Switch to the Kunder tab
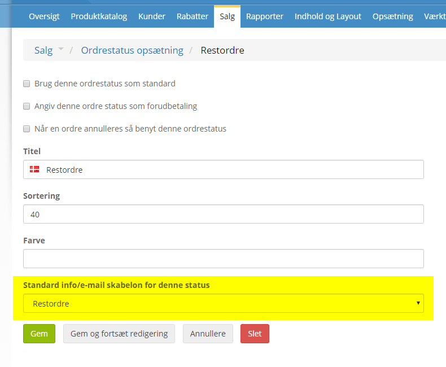The height and width of the screenshot is (367, 446). [x=152, y=16]
